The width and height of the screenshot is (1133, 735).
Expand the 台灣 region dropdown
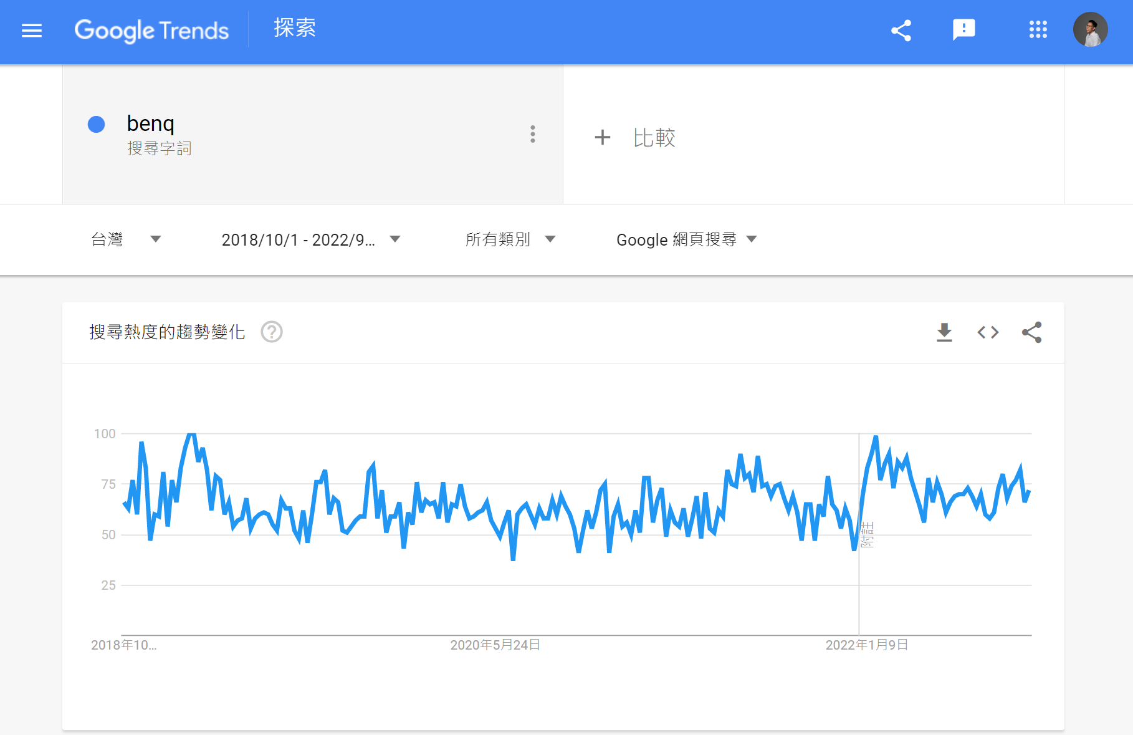click(x=126, y=239)
